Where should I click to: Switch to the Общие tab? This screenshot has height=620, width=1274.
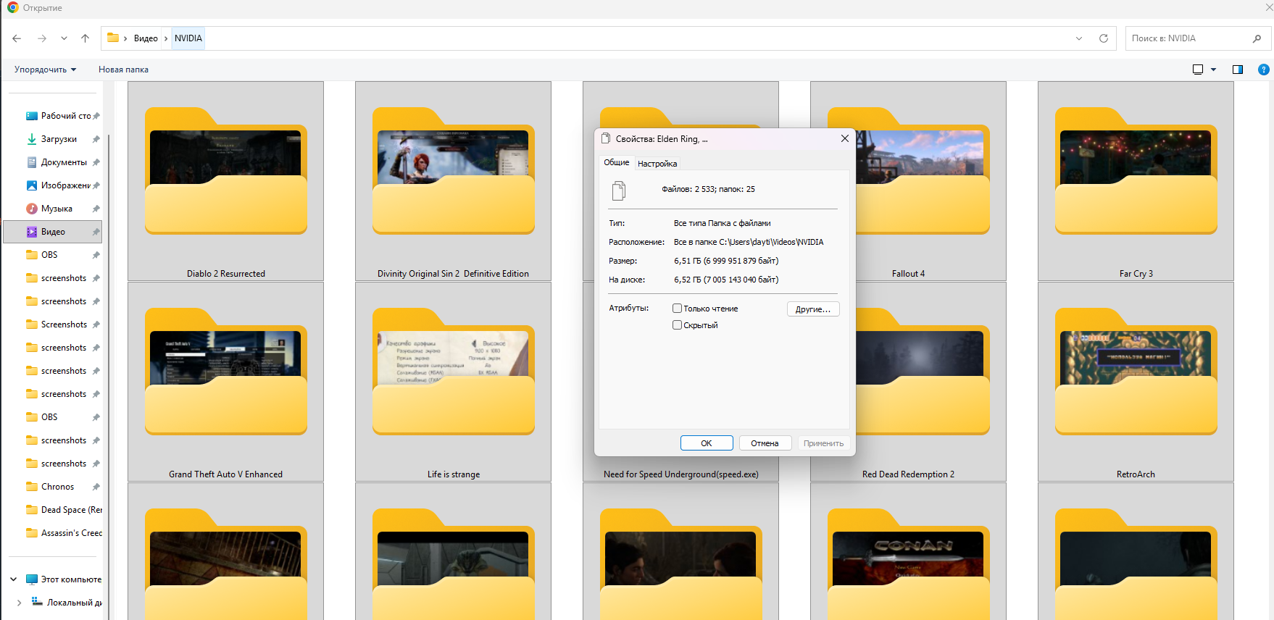pyautogui.click(x=617, y=162)
